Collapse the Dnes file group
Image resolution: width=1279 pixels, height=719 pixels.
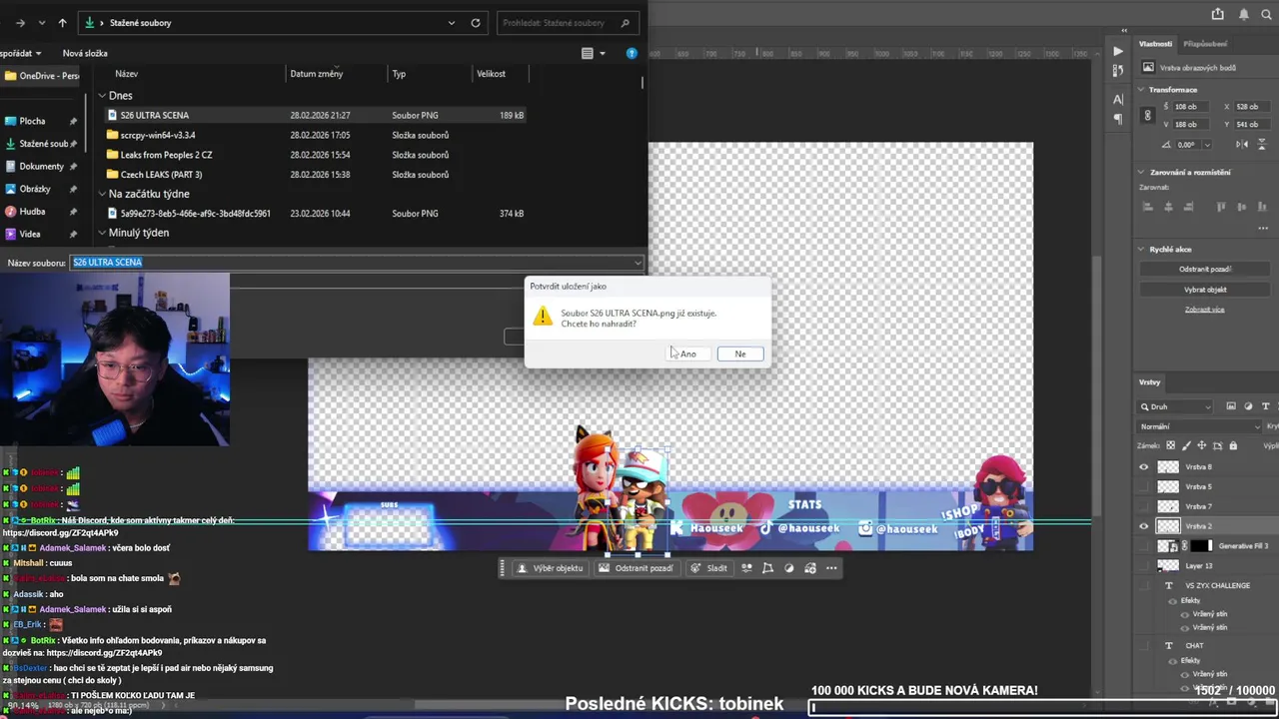102,96
